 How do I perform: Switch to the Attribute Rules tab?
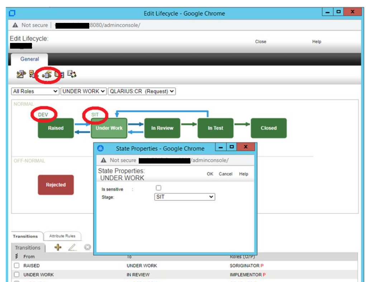62,236
